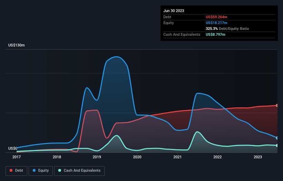
Task: Click the 2020 x-axis label
Action: [x=137, y=157]
